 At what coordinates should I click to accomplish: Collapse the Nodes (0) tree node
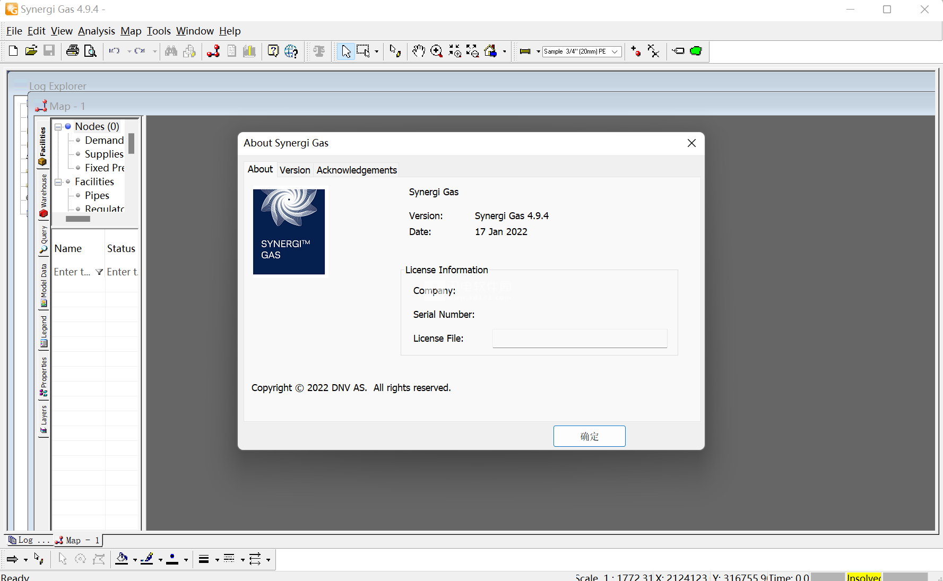tap(58, 127)
